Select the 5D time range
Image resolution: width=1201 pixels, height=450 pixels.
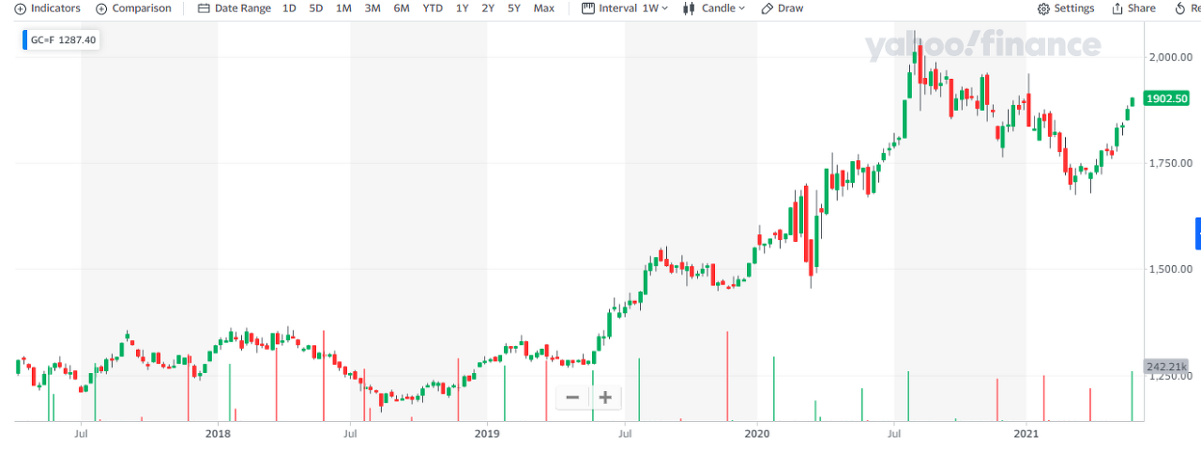coord(316,8)
